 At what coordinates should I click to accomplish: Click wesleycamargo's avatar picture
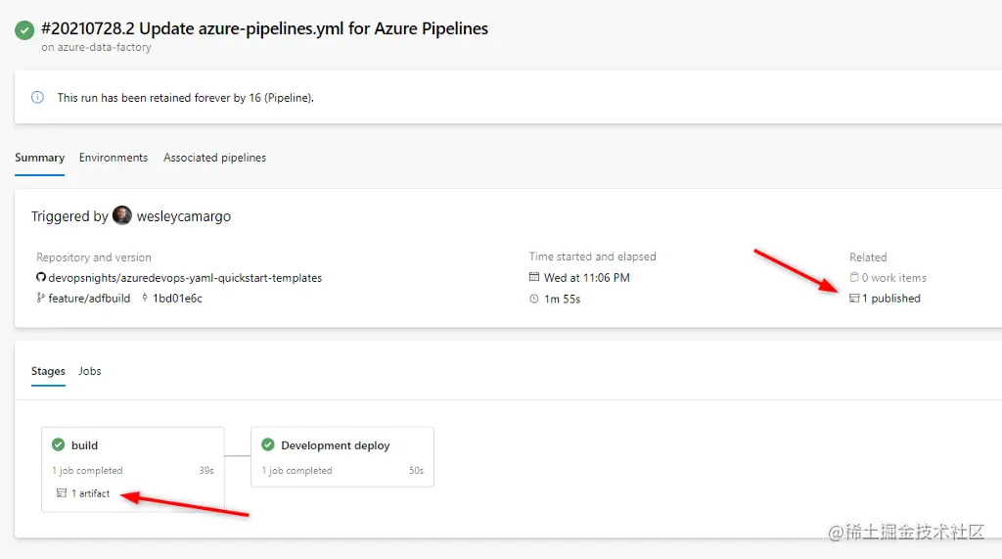click(x=122, y=215)
